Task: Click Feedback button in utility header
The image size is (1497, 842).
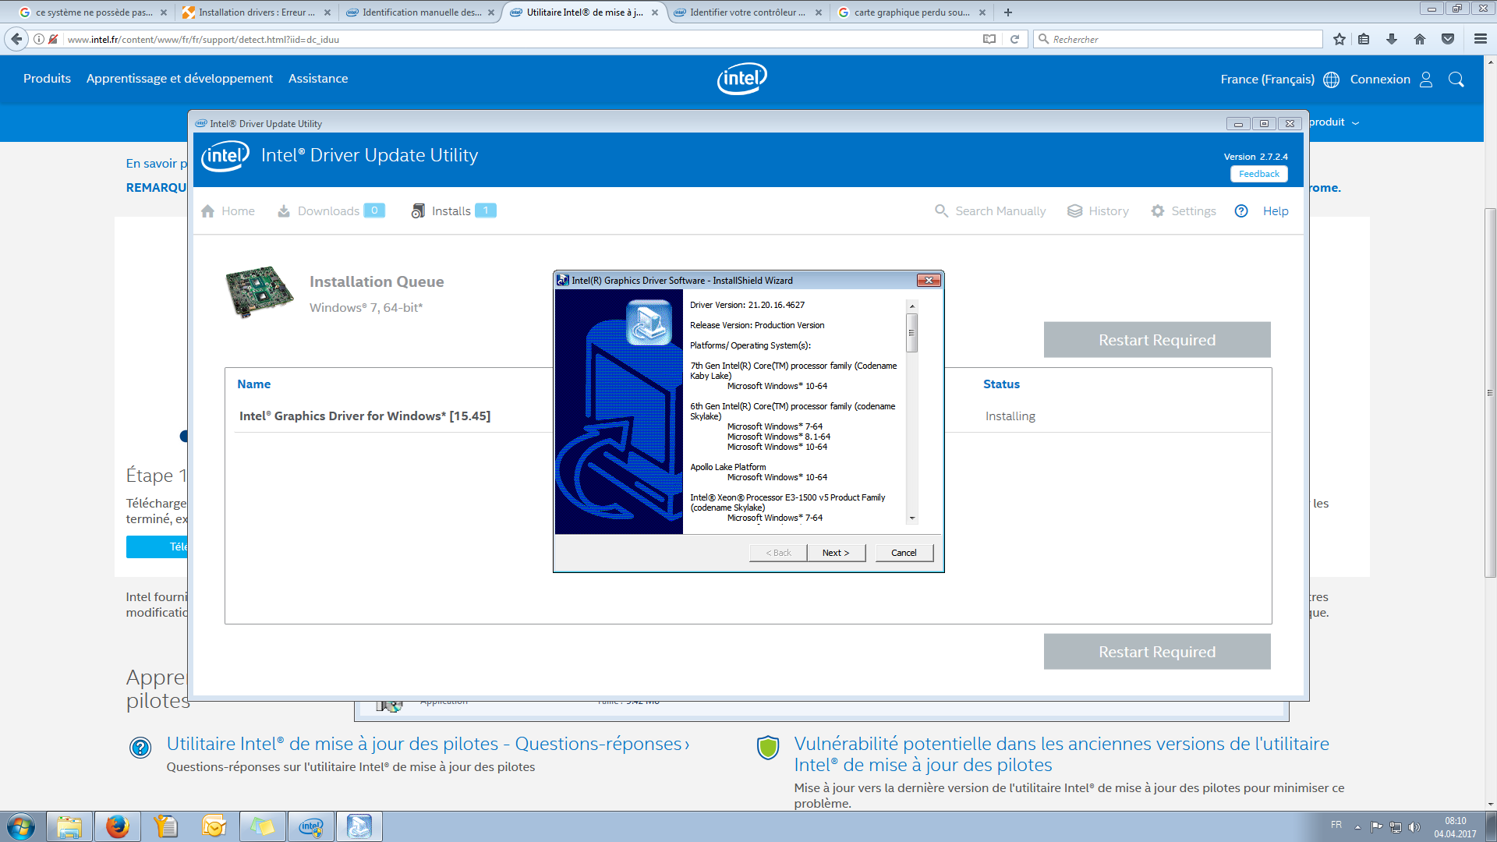Action: 1259,174
